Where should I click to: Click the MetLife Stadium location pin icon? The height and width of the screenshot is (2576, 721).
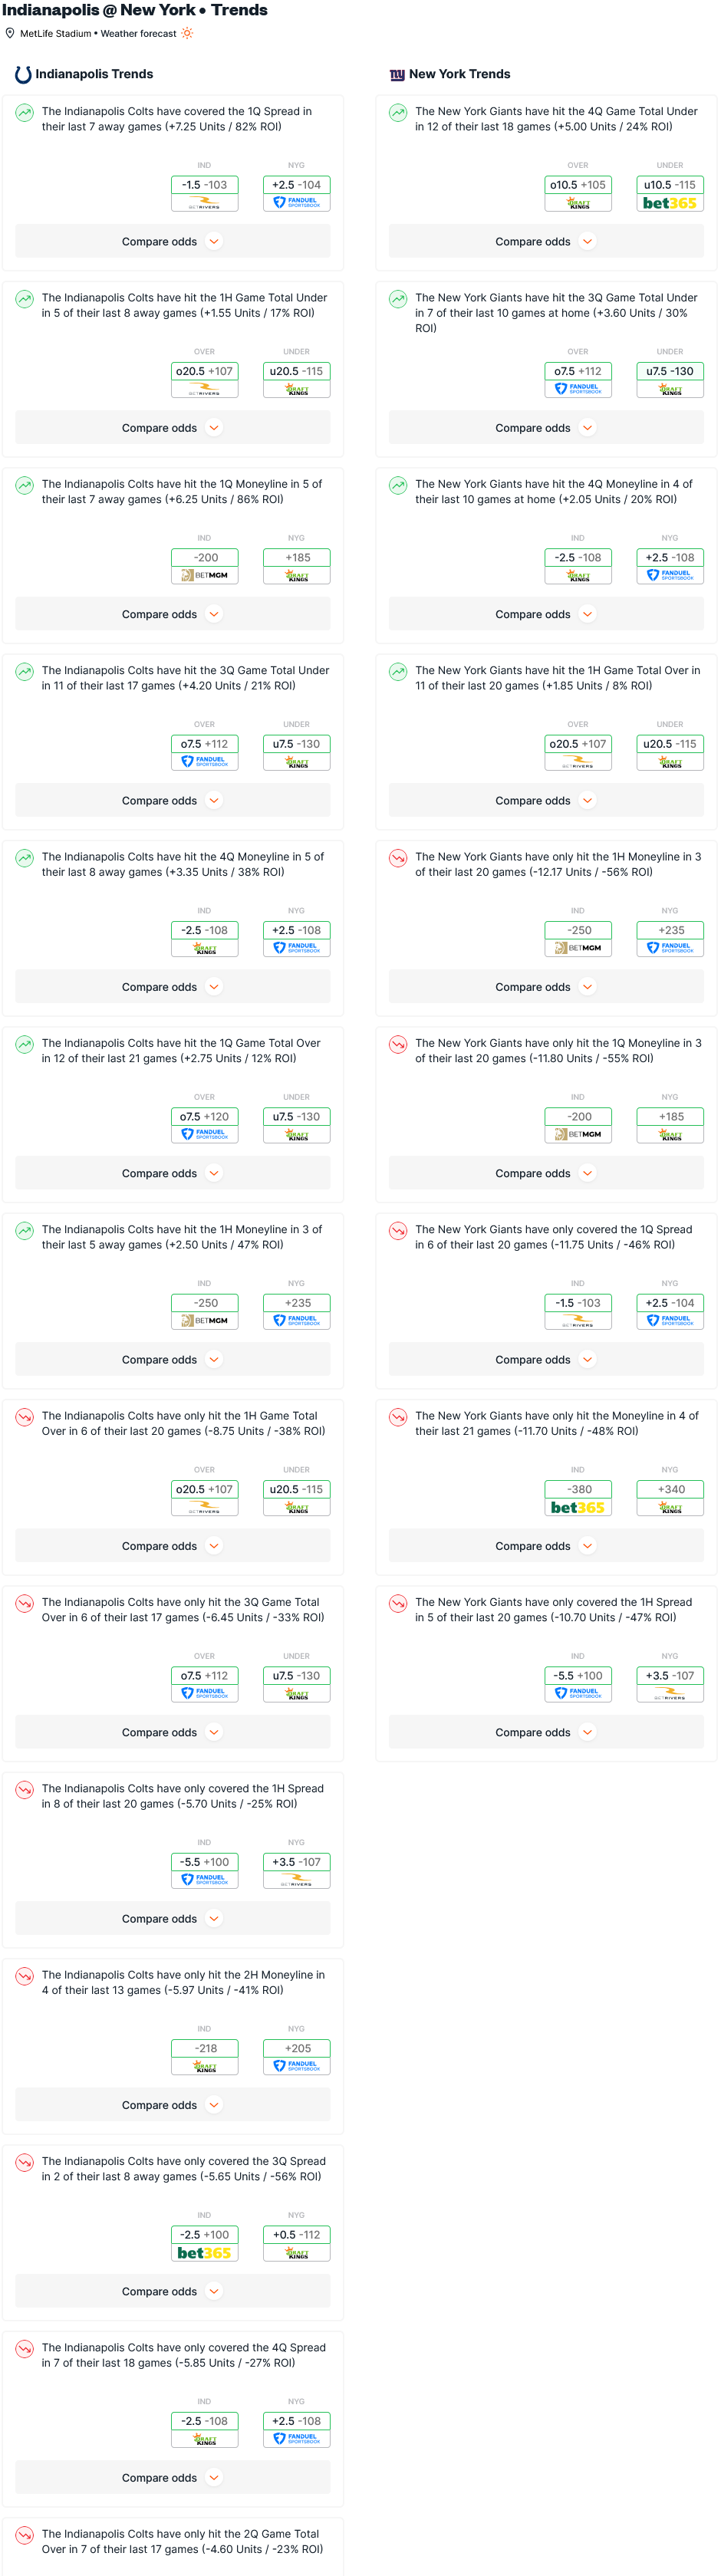(x=10, y=34)
